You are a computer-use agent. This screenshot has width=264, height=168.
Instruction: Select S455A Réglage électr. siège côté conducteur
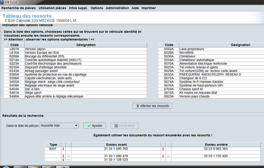pyautogui.click(x=76, y=82)
